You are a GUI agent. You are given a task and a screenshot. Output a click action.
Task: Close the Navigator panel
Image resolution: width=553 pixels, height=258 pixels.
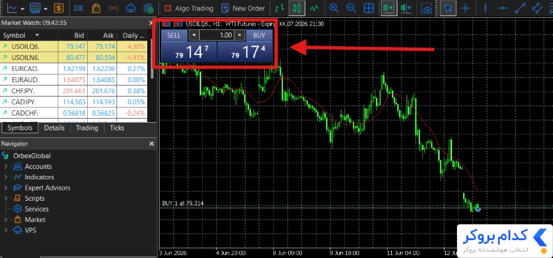tap(151, 143)
